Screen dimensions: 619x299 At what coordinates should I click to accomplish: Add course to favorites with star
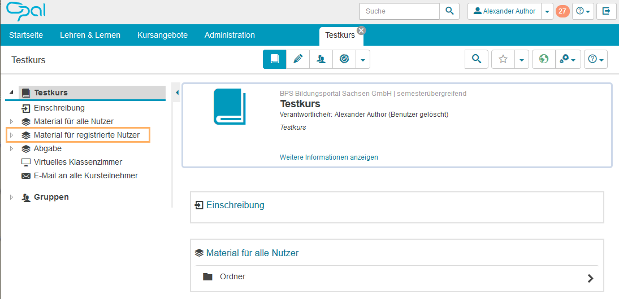point(503,59)
